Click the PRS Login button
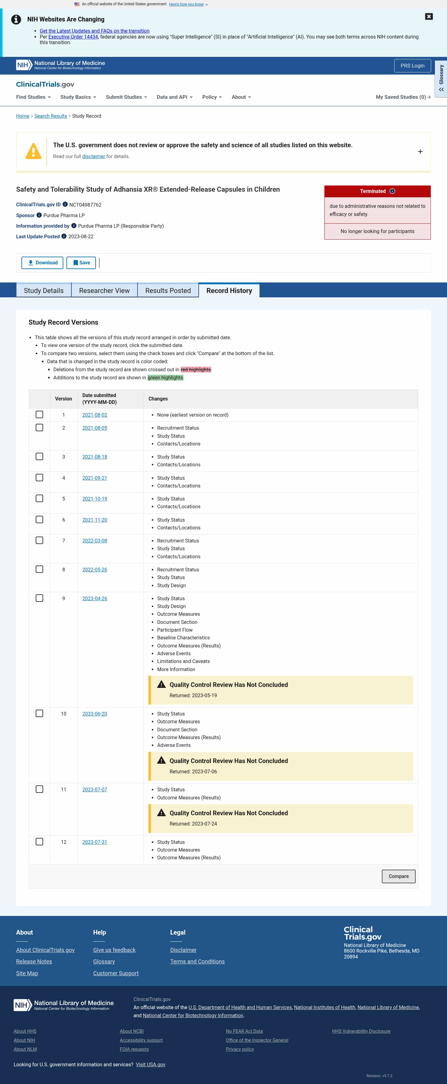Viewport: 447px width, 1084px height. (x=412, y=66)
